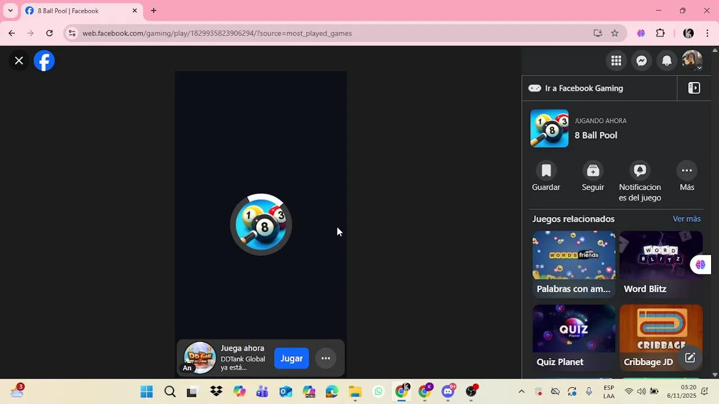Select the 8 Ball Pool browser tab
The height and width of the screenshot is (404, 719).
81,11
